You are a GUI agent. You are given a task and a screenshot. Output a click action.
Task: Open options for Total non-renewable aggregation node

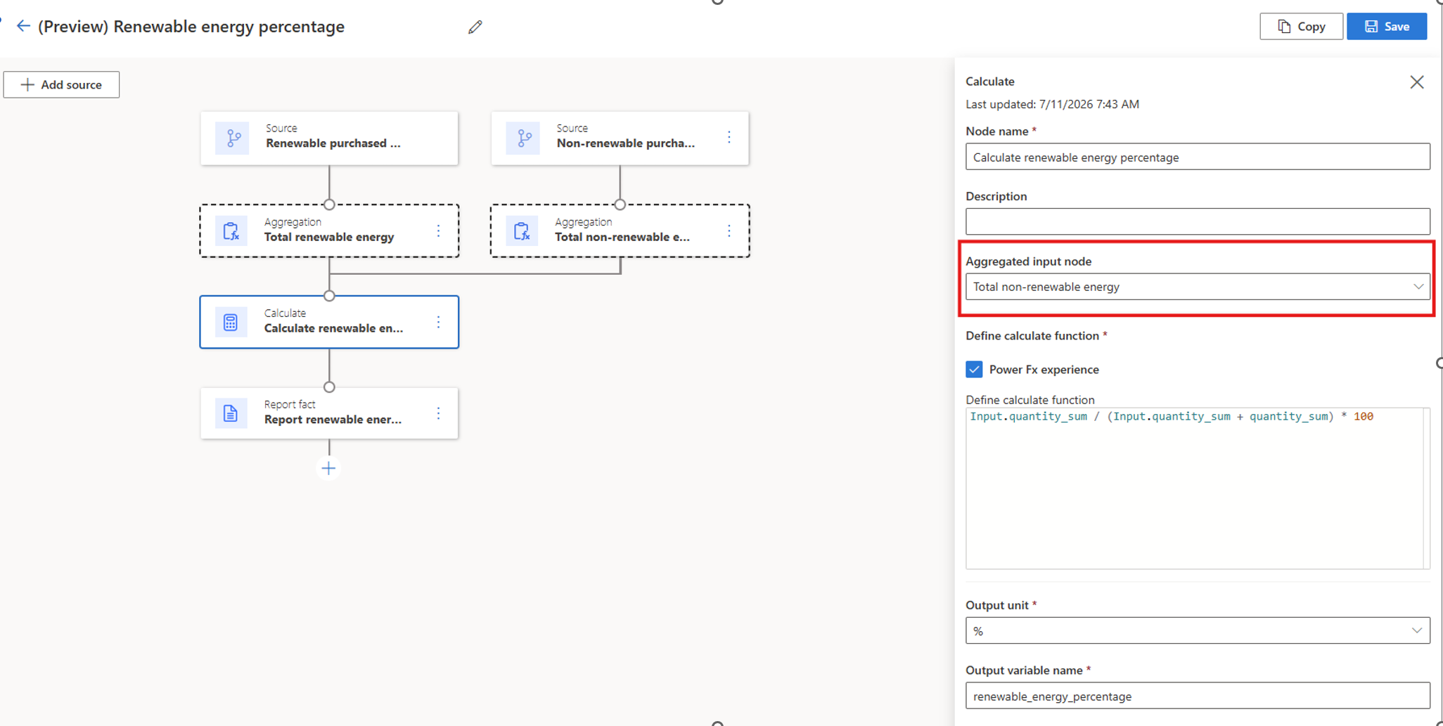point(729,231)
